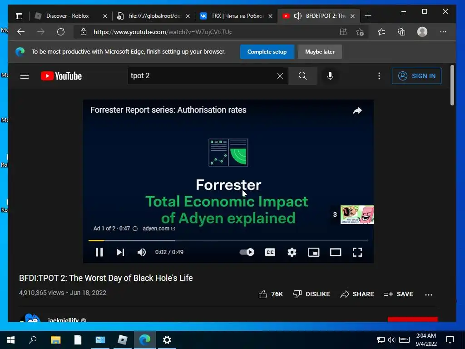Click the jacknjellify channel name
Viewport: 465px width, 349px height.
coord(63,320)
